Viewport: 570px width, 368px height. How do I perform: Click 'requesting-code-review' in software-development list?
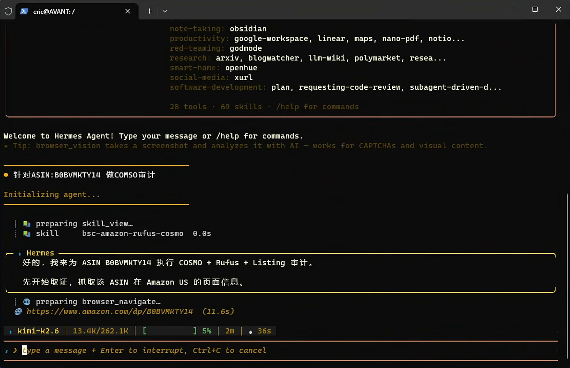tap(350, 87)
